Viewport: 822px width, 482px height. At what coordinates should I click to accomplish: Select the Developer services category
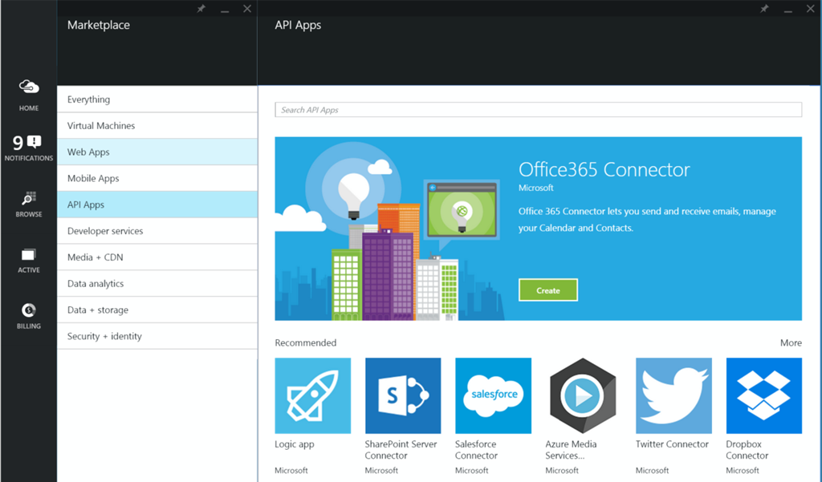pos(157,231)
